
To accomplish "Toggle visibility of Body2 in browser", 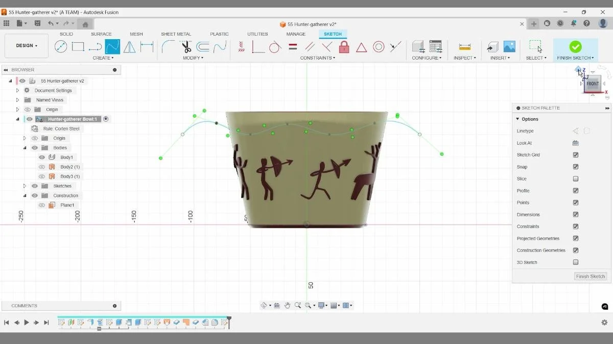I will (x=42, y=167).
